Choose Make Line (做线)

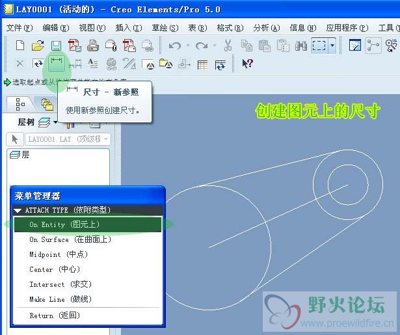88,299
